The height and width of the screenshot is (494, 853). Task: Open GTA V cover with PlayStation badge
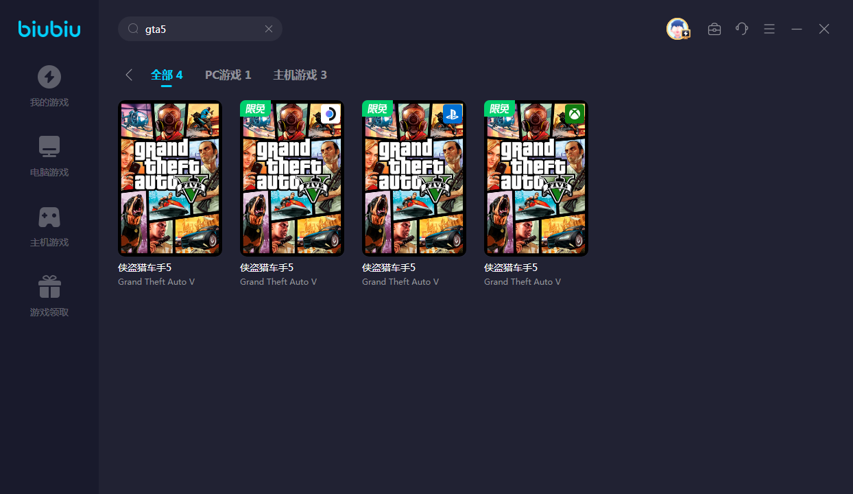coord(414,178)
